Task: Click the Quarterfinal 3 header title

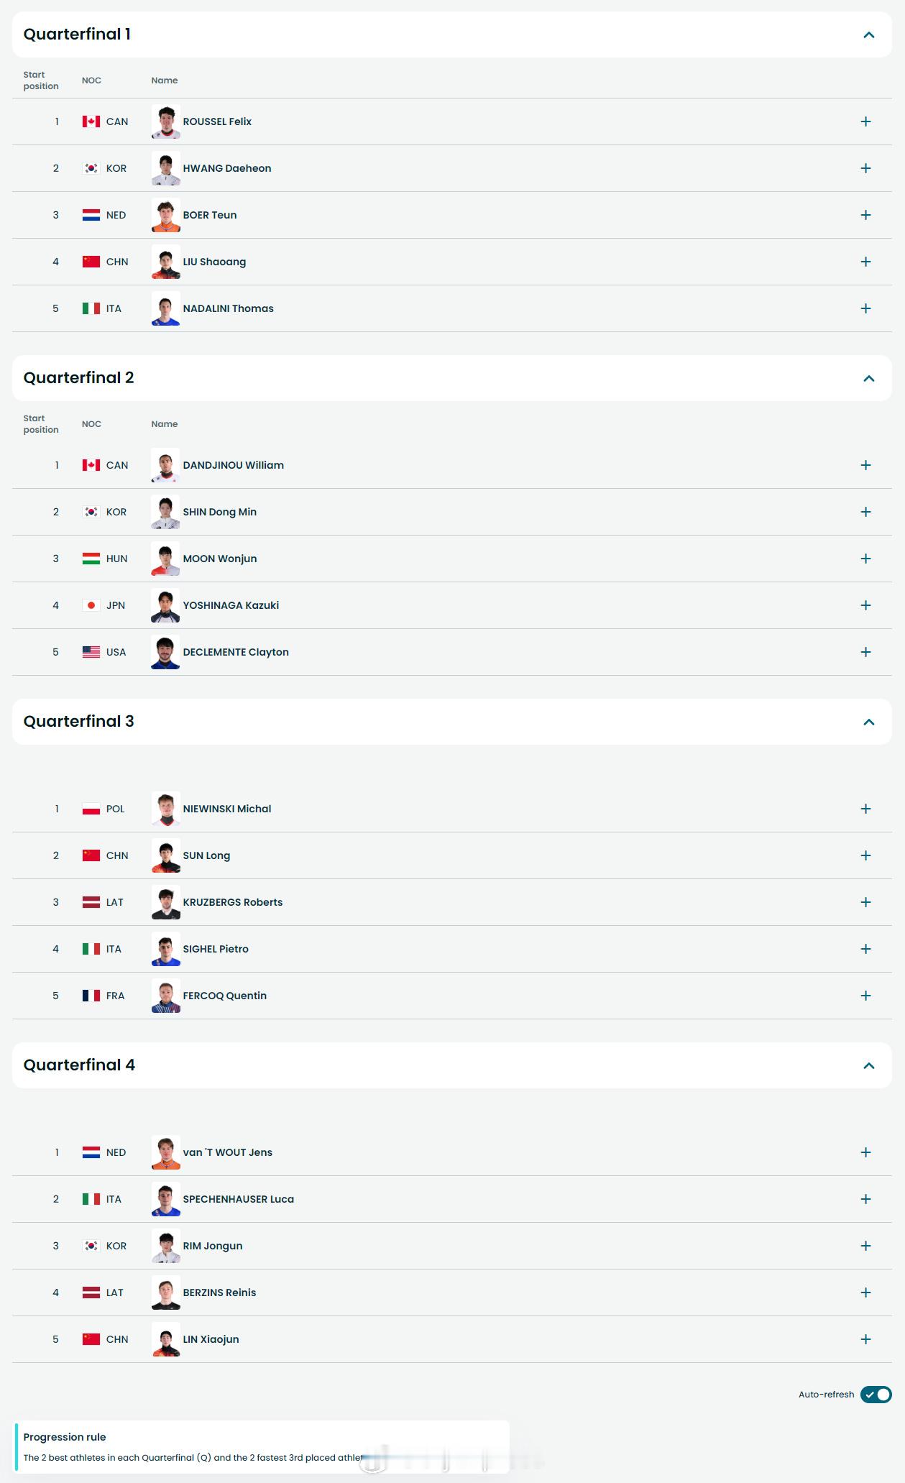Action: point(78,722)
